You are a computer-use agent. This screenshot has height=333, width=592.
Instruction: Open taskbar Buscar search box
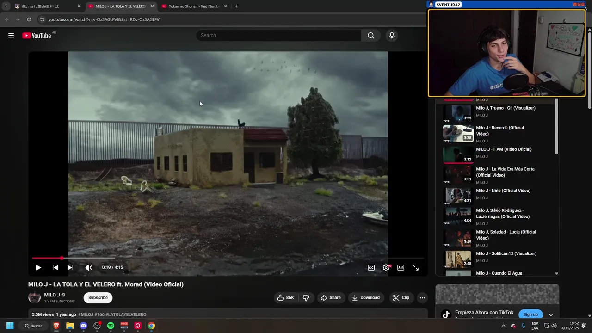33,326
